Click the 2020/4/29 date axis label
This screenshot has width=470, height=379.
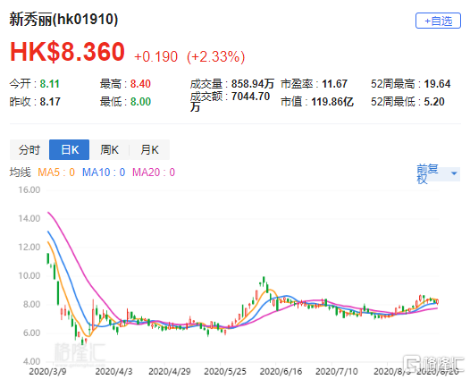[170, 372]
